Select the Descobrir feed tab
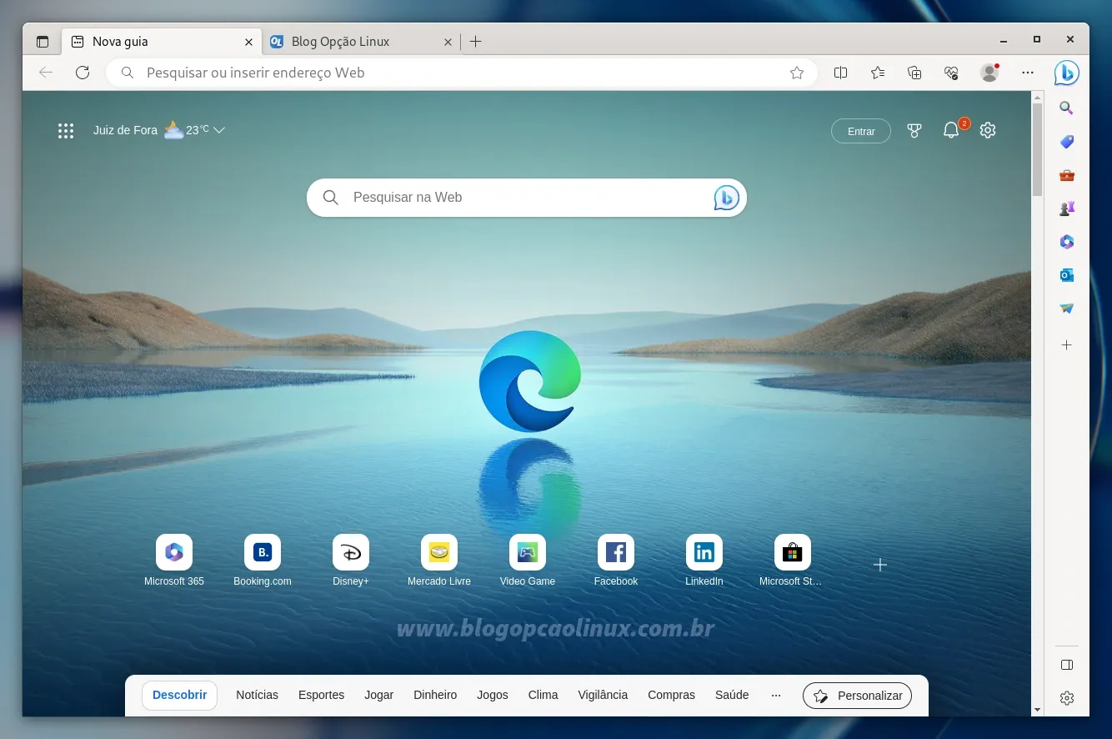 point(180,695)
